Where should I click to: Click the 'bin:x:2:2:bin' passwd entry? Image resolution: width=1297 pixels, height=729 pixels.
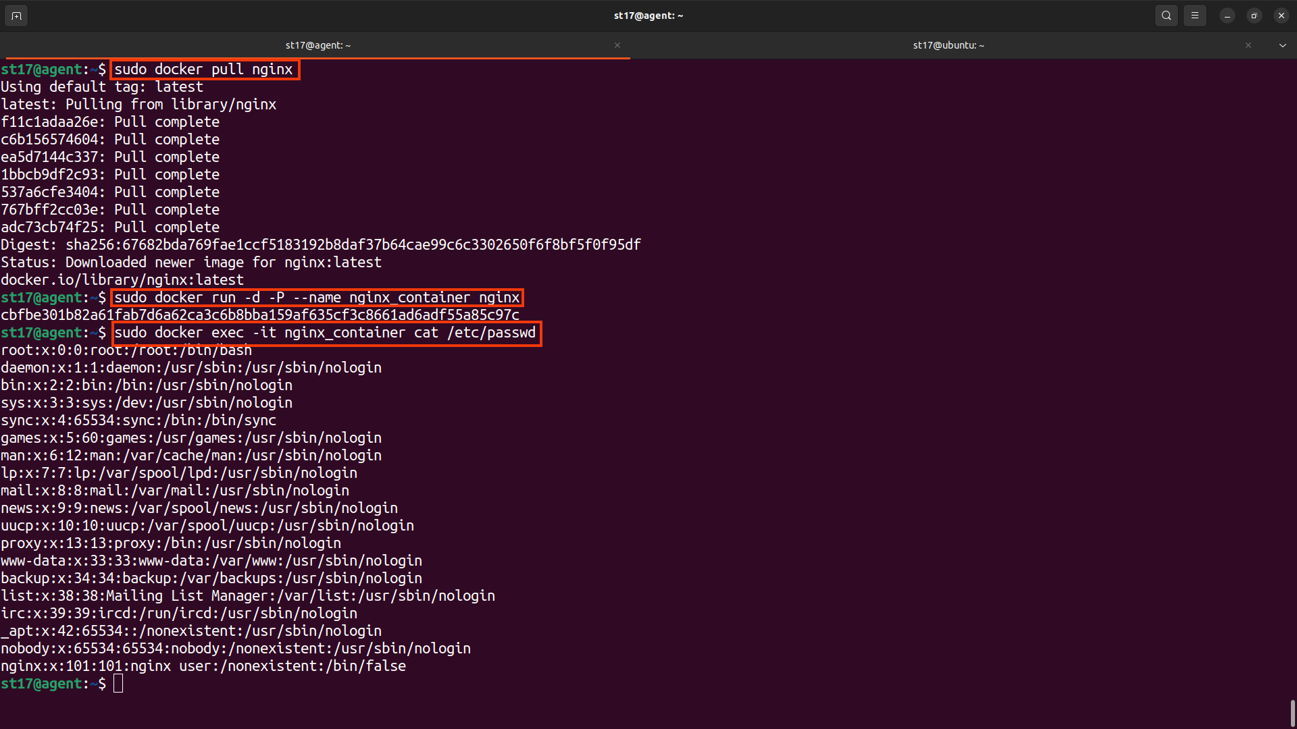pyautogui.click(x=147, y=385)
